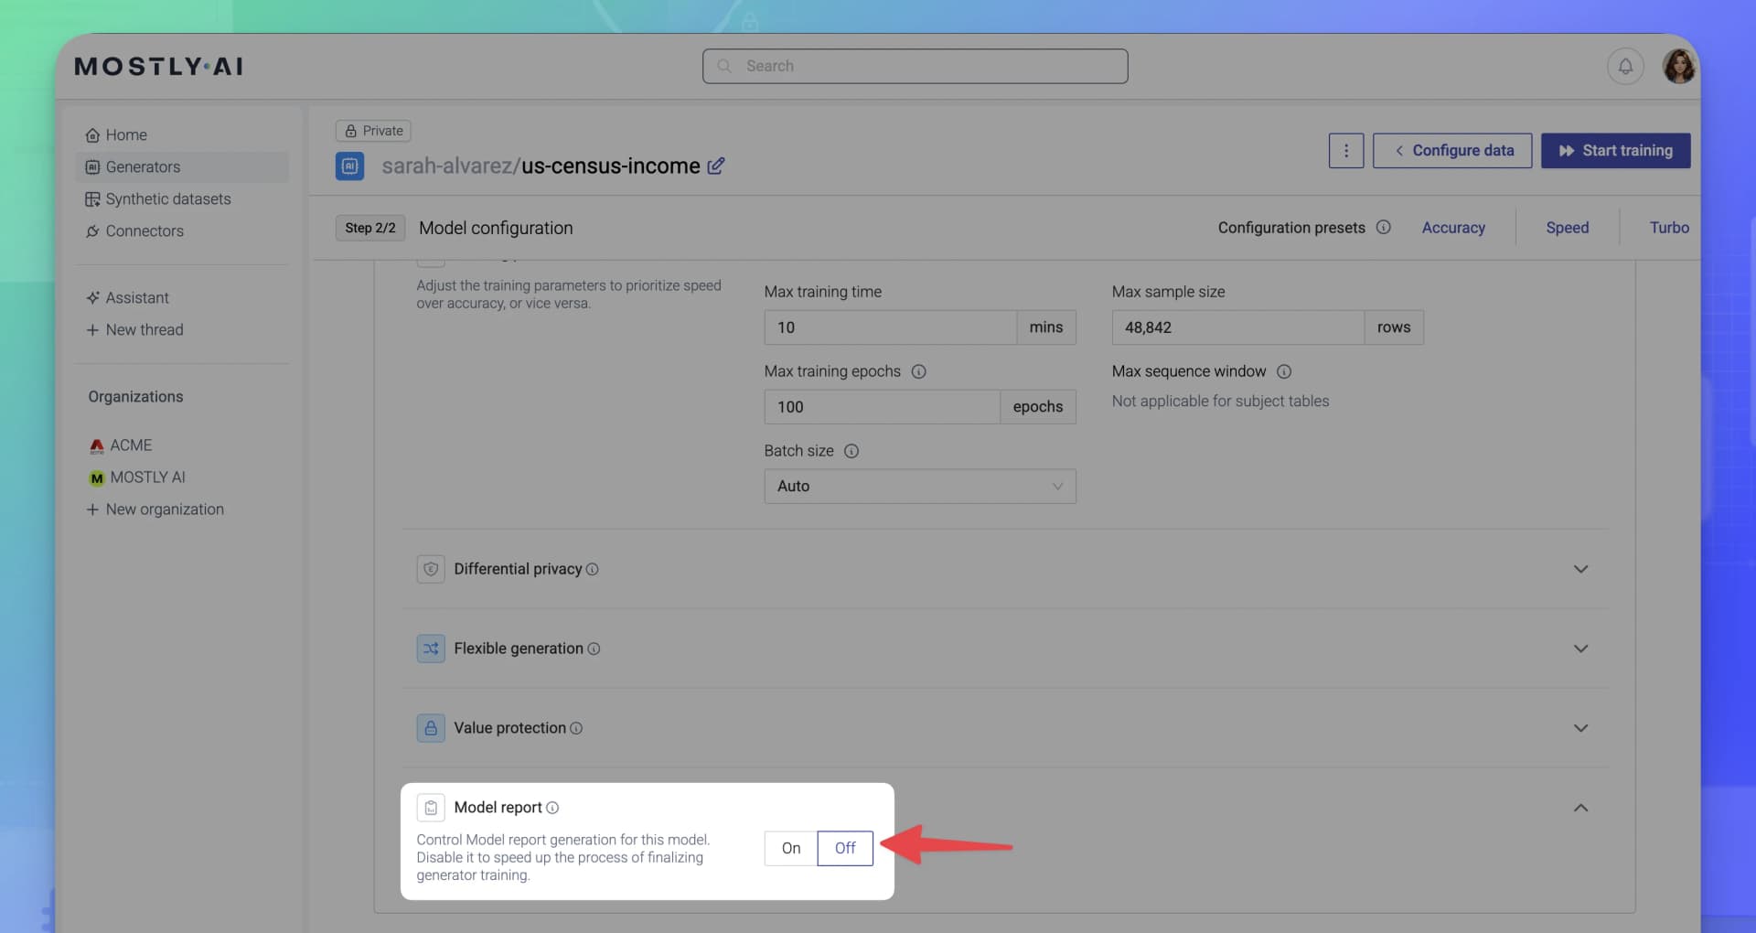Select the Accuracy preset tab
Image resolution: width=1756 pixels, height=933 pixels.
point(1453,227)
